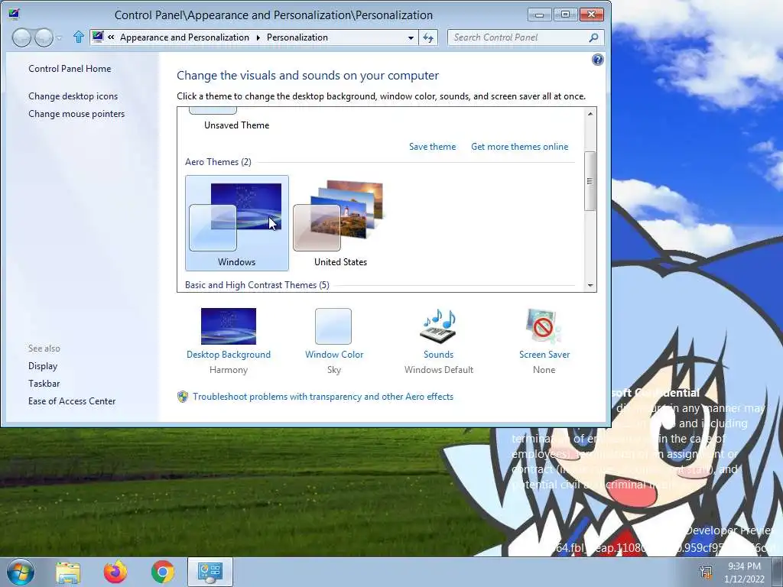783x587 pixels.
Task: Click the shield icon beside Troubleshoot link
Action: coord(183,397)
